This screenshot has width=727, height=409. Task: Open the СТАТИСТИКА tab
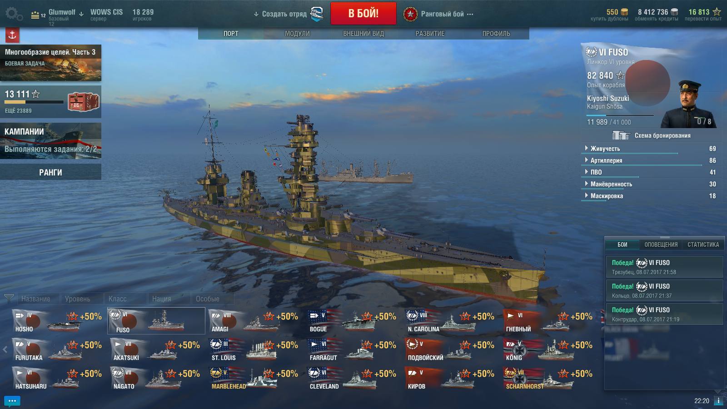pyautogui.click(x=703, y=244)
